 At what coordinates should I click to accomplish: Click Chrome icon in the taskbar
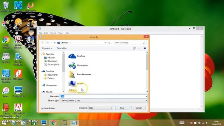pos(54,123)
